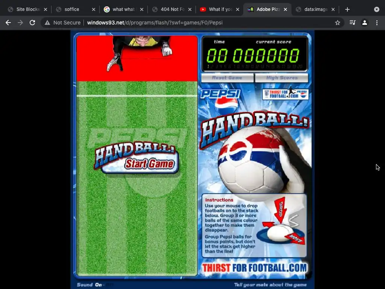Click the 'time' label
This screenshot has width=385, height=289.
pyautogui.click(x=219, y=42)
